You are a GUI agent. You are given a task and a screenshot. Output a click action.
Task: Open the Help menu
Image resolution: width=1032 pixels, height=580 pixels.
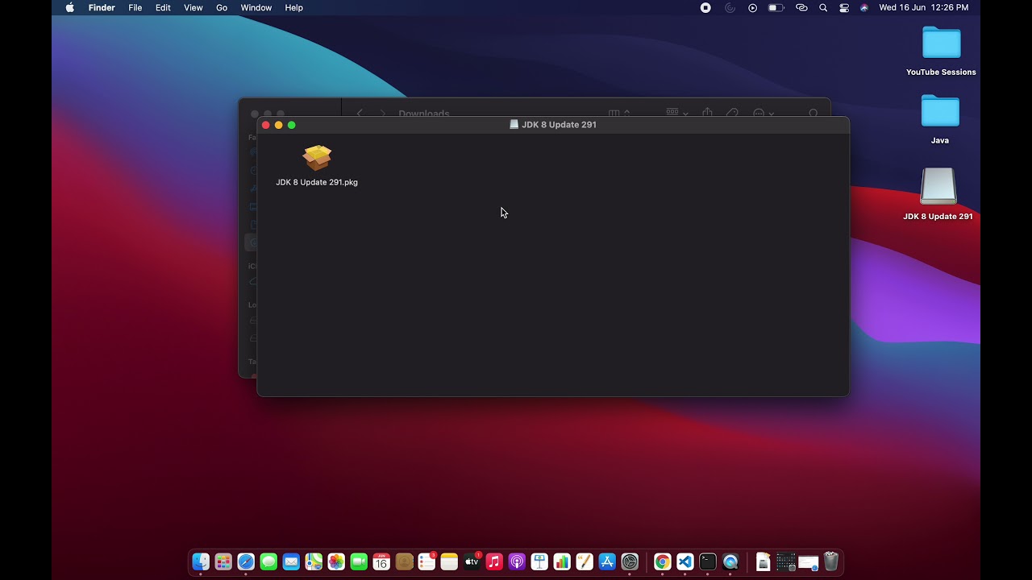pos(293,7)
